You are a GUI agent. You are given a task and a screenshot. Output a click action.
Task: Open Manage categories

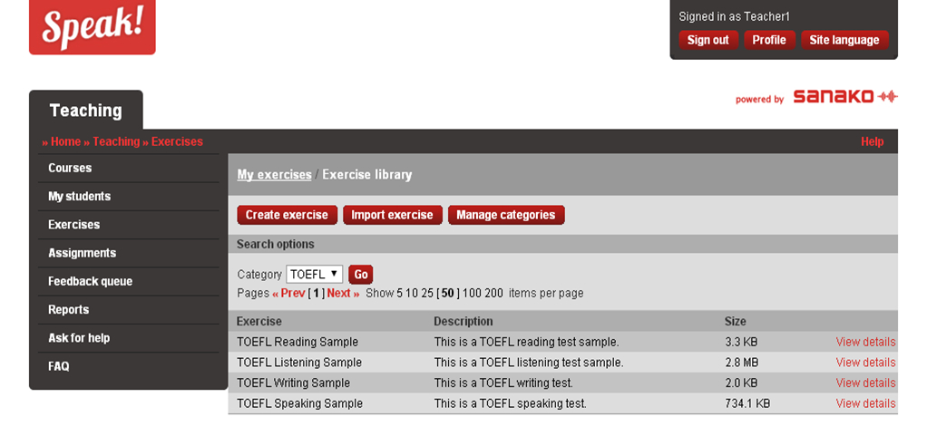[x=506, y=215]
